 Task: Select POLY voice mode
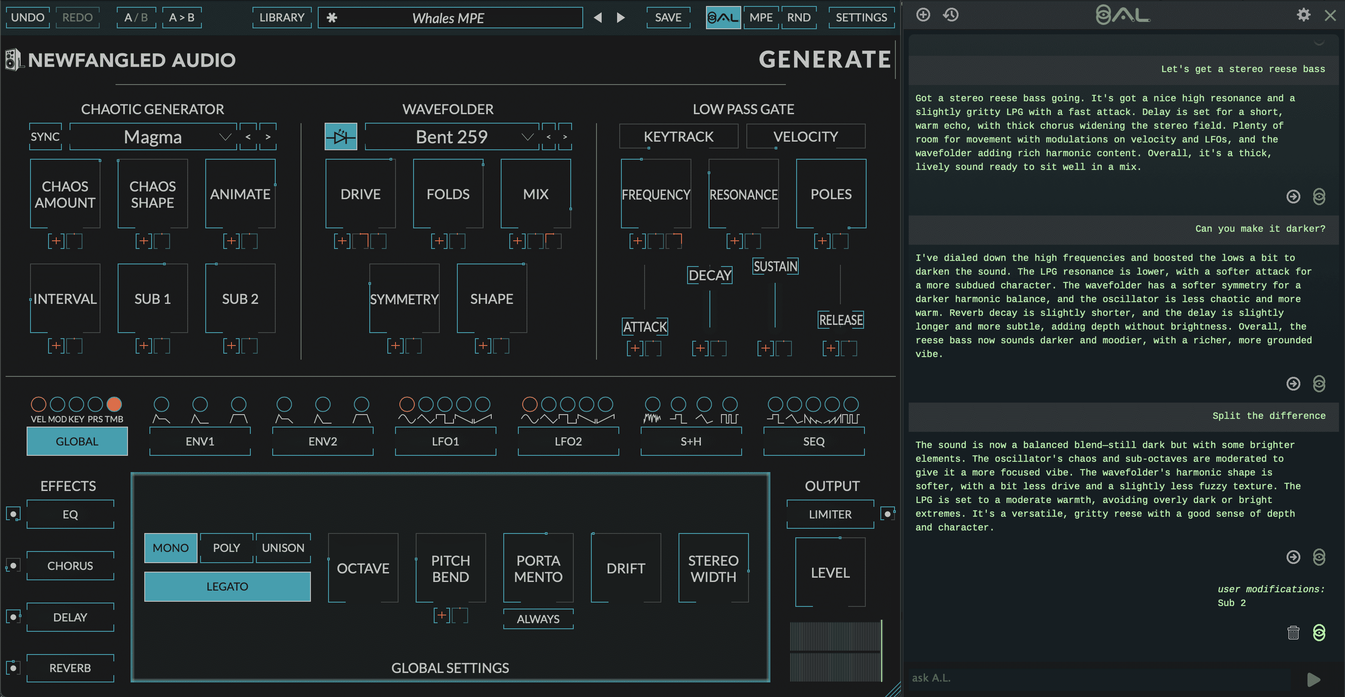click(x=226, y=548)
